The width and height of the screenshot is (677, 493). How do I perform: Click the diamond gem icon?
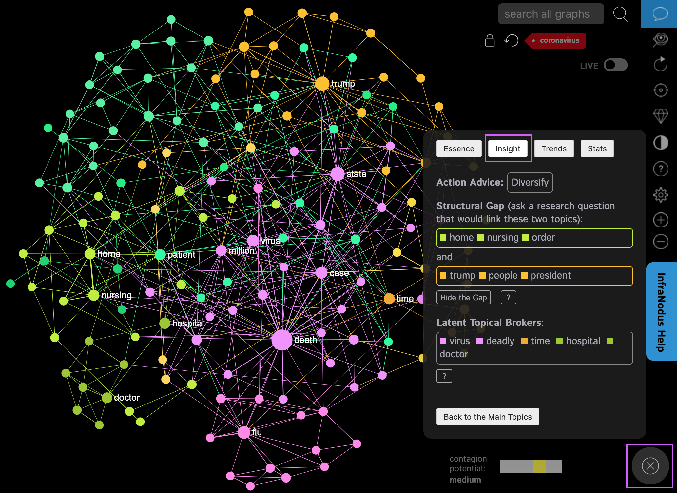(x=661, y=116)
